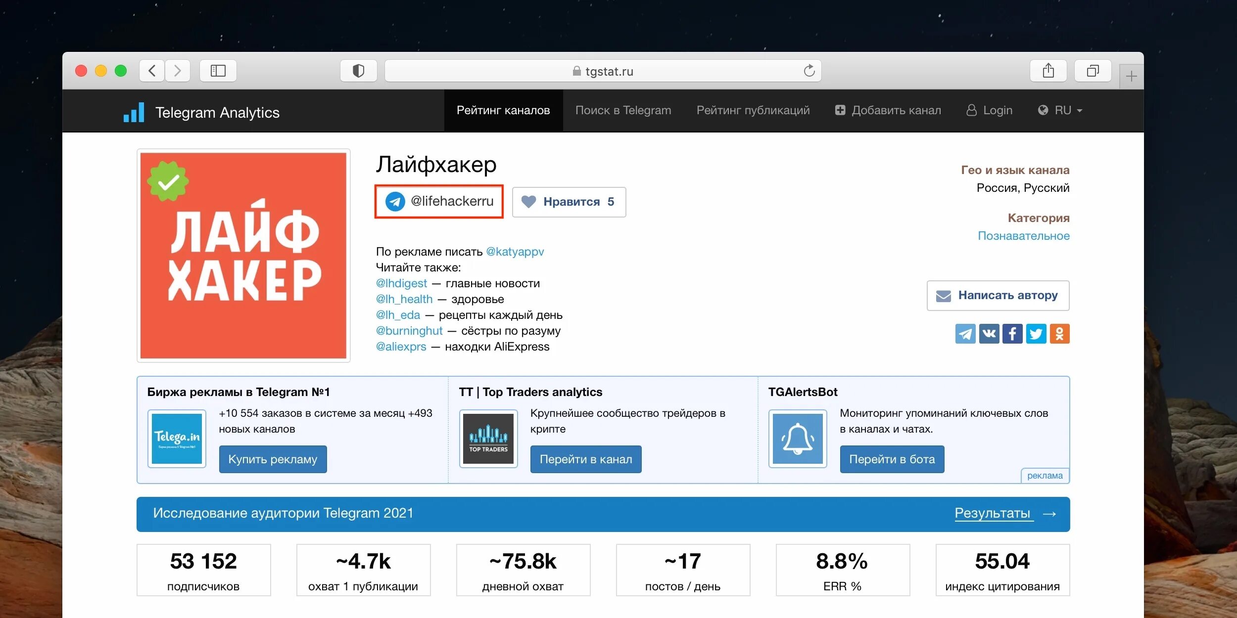Click the TGAlertsBot heading
The width and height of the screenshot is (1237, 618).
(803, 392)
